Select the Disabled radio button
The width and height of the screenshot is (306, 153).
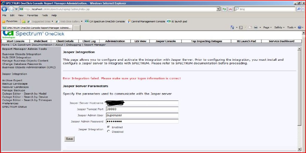(x=109, y=131)
